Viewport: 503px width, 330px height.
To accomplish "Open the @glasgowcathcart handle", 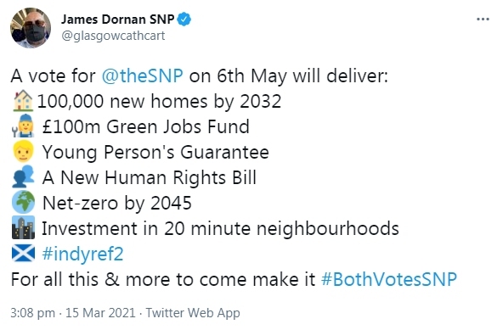I will (113, 36).
